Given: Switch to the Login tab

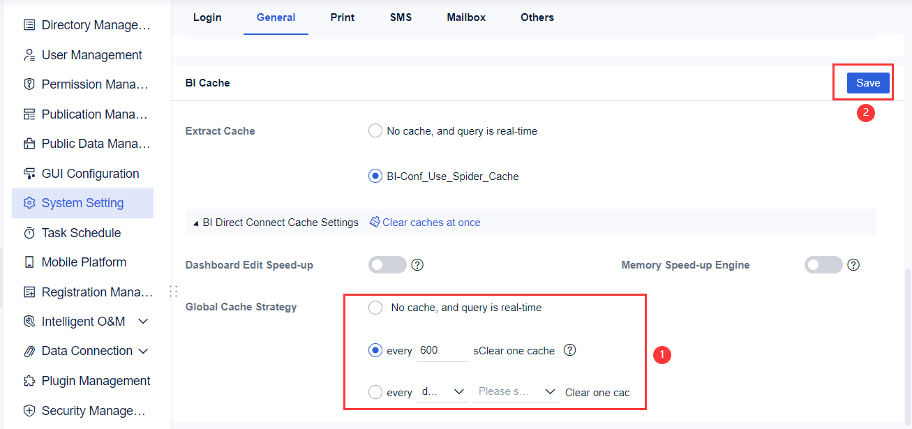Looking at the screenshot, I should [207, 17].
